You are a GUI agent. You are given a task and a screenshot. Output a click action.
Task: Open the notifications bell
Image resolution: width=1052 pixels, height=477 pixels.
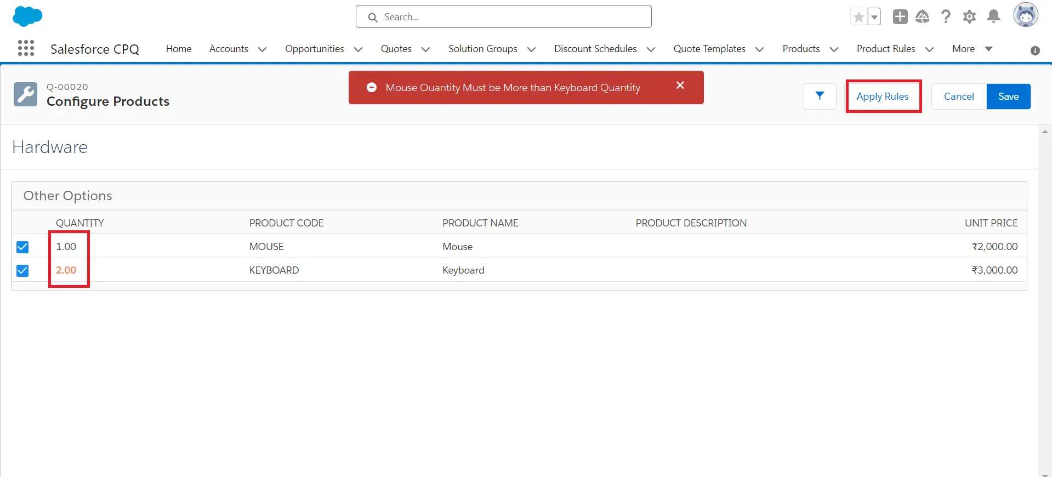coord(993,17)
